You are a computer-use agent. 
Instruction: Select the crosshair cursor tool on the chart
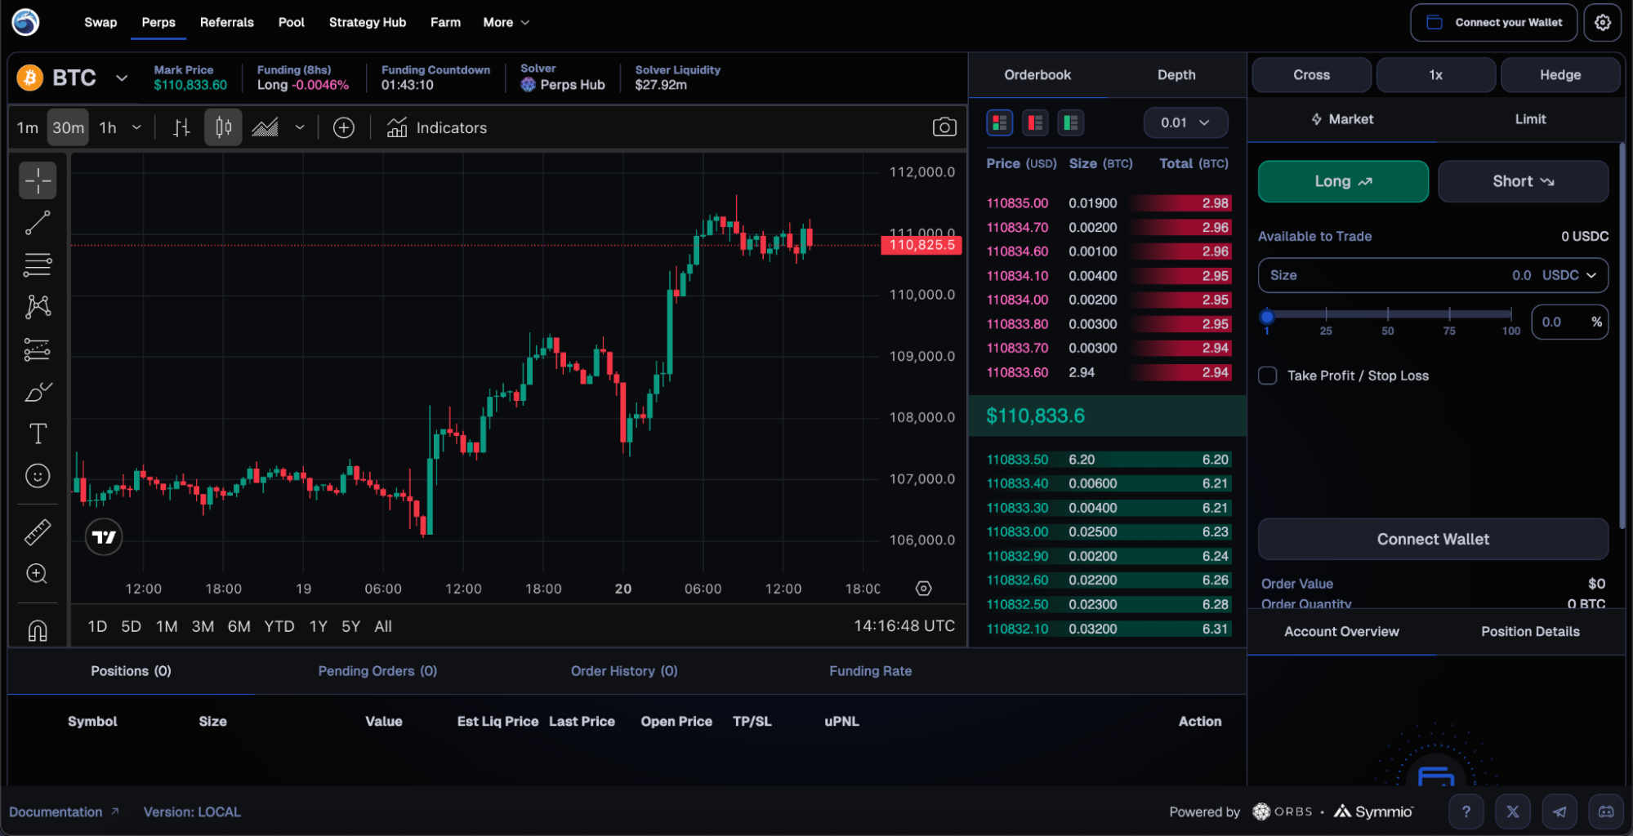point(38,180)
